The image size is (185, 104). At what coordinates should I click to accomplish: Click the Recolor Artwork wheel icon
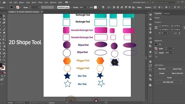click(103, 7)
